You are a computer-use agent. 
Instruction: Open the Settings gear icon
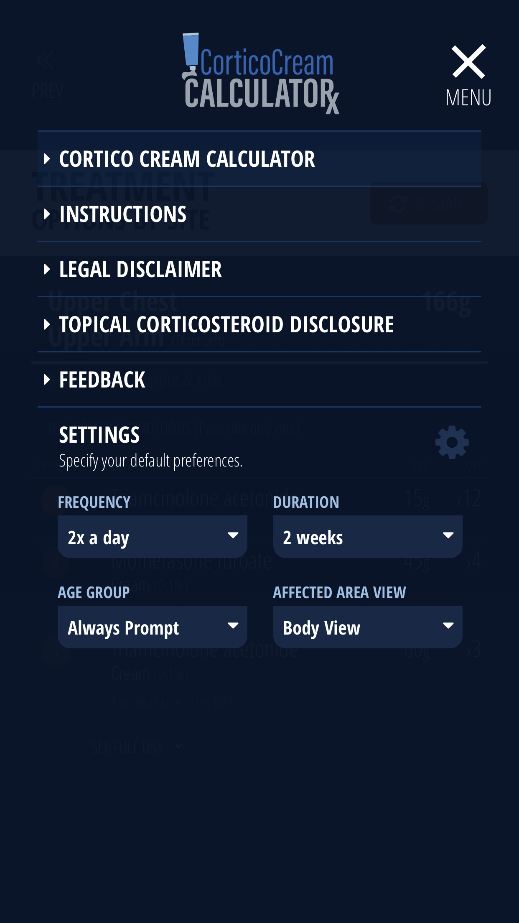(451, 442)
